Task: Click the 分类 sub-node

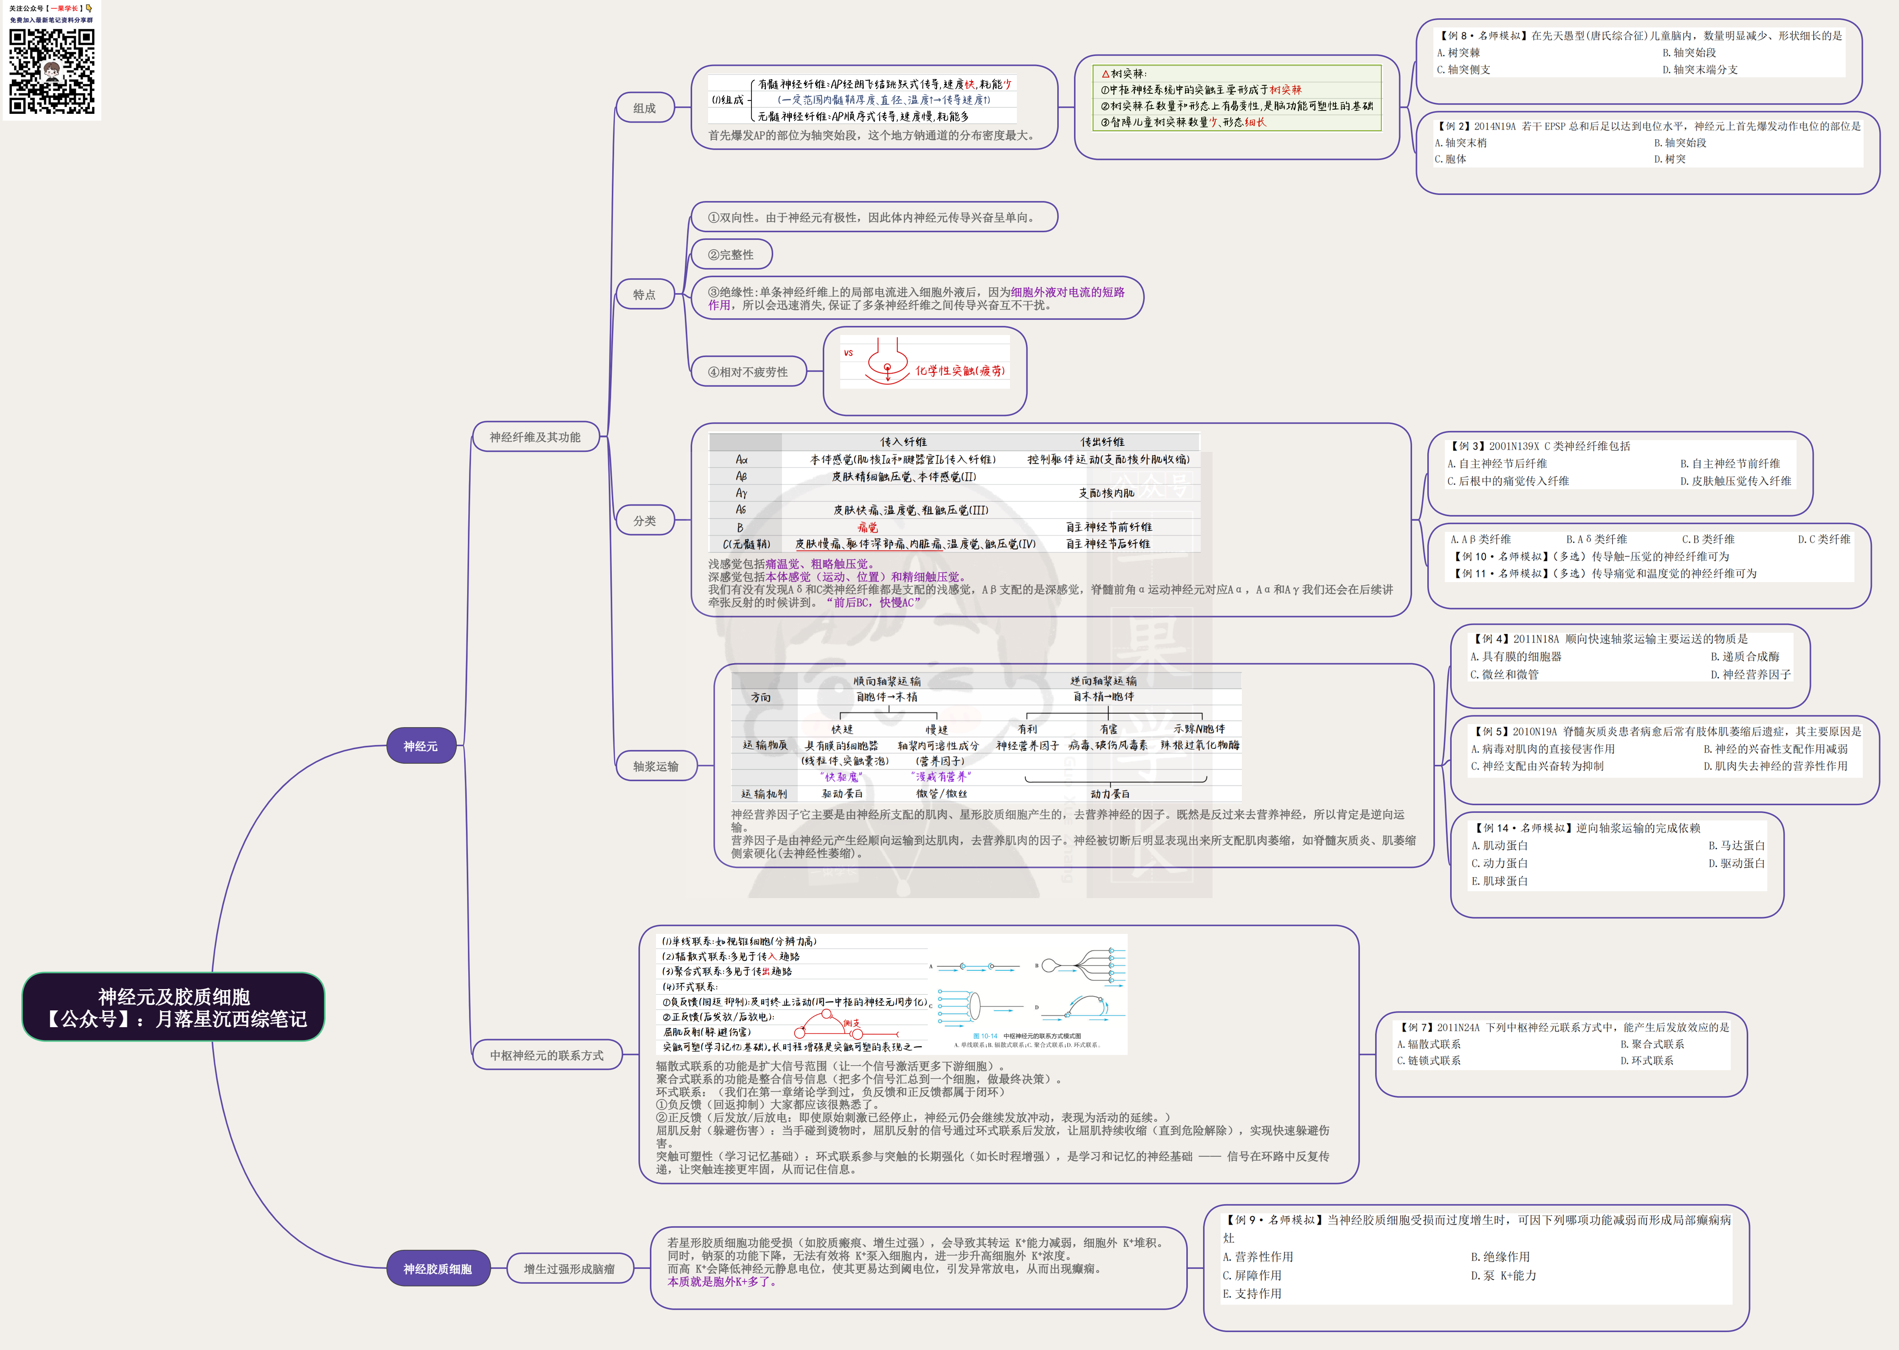Action: (x=644, y=520)
